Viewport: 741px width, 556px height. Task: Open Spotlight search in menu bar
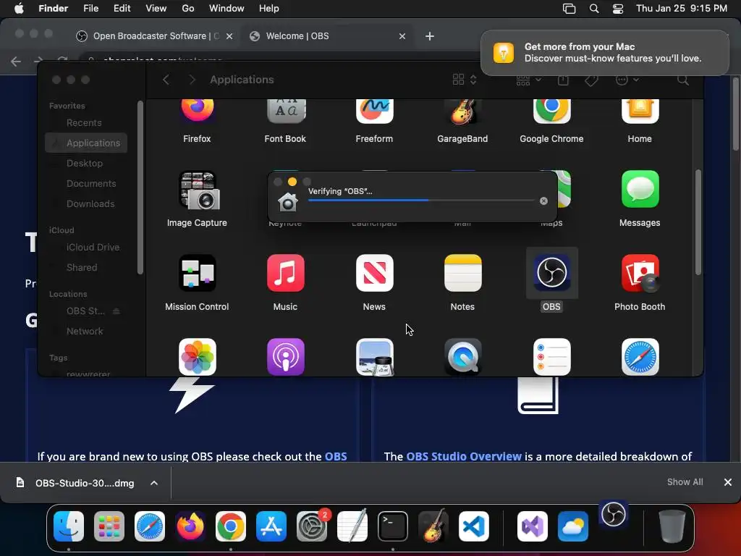tap(594, 9)
